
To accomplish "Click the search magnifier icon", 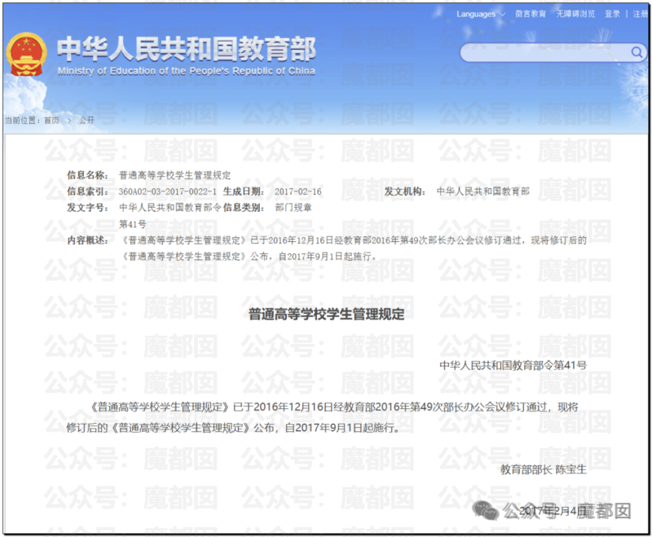I will [x=637, y=52].
